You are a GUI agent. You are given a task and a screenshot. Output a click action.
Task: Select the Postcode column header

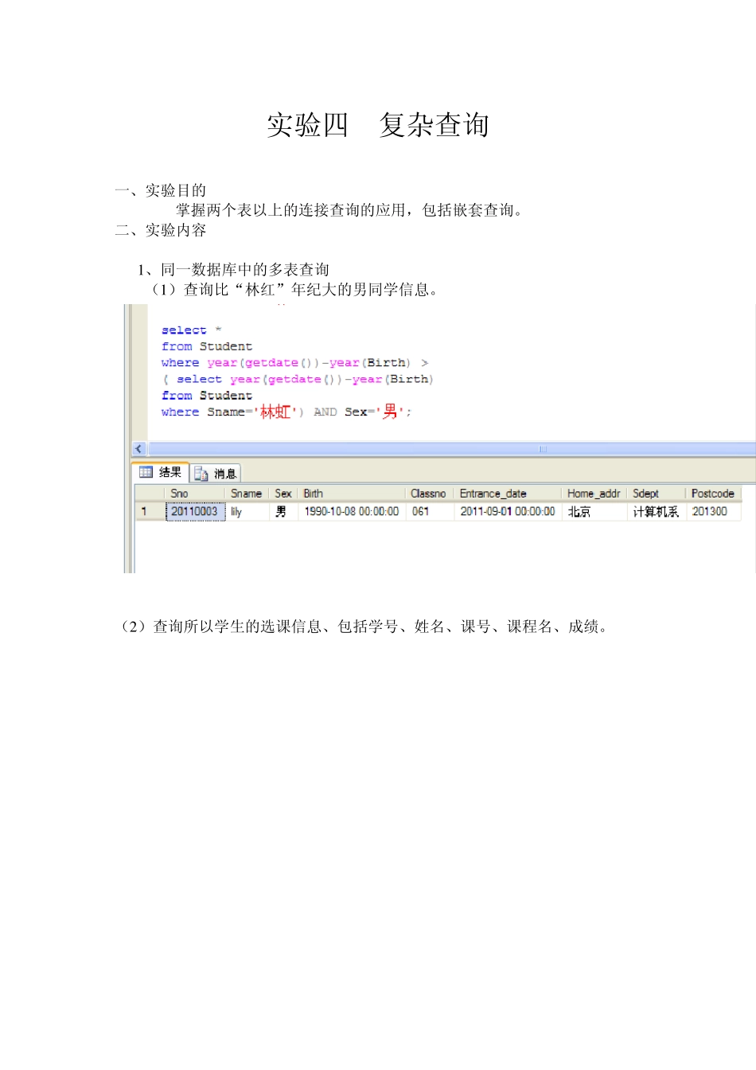click(713, 494)
